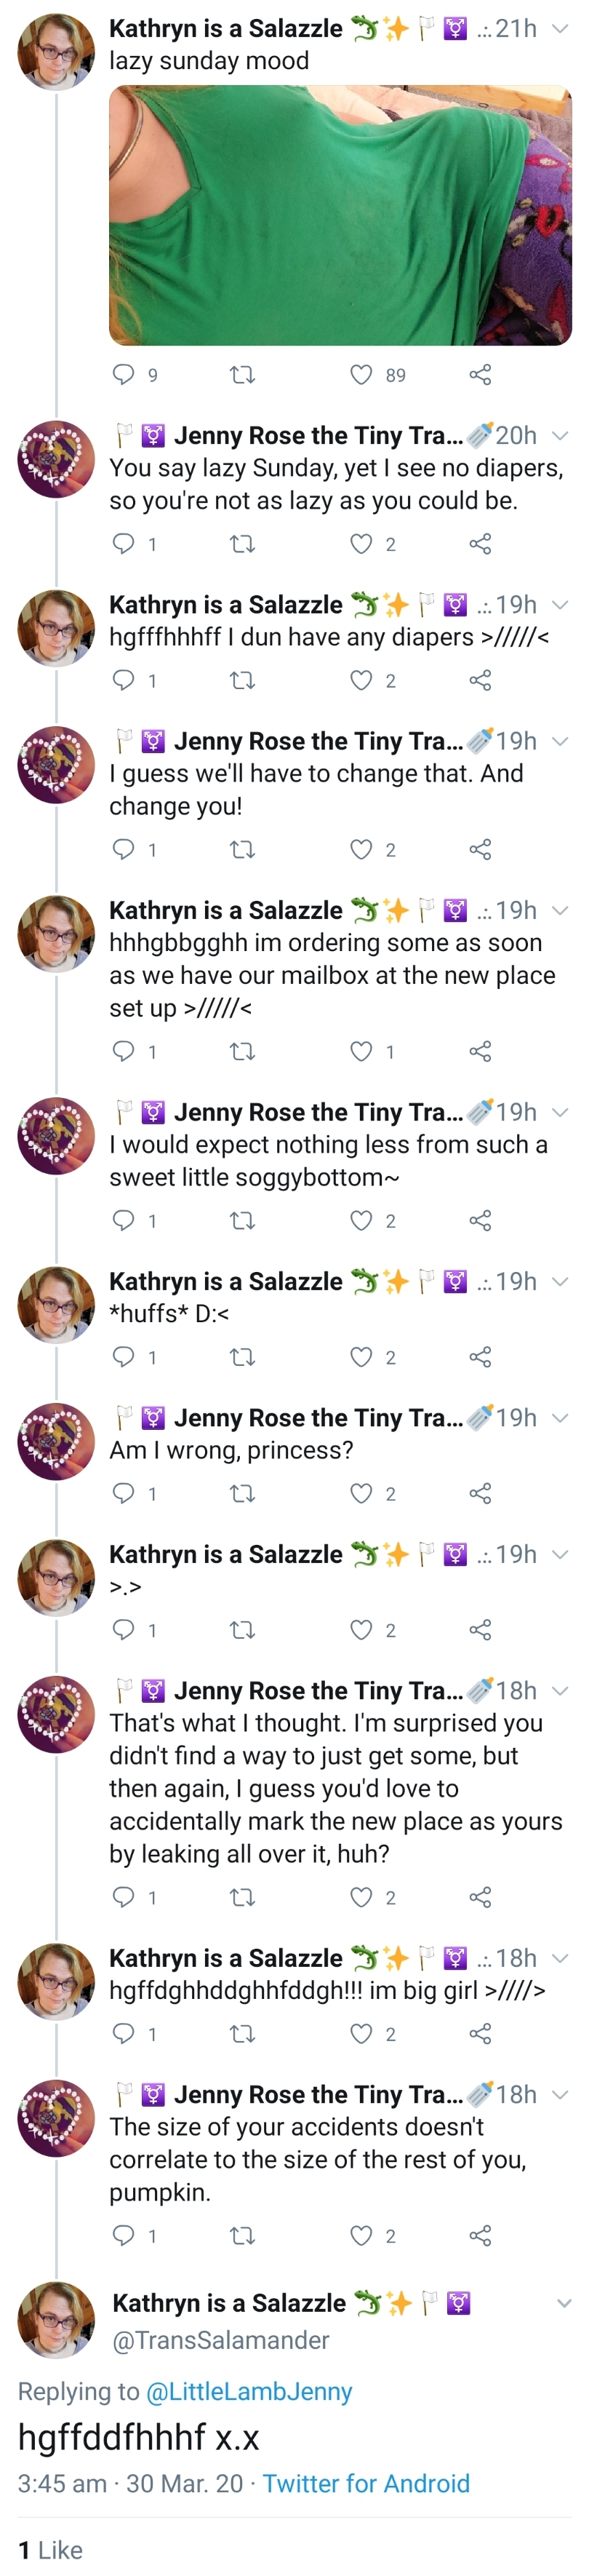
Task: Like the "sweet little soggybottom~" tweet
Action: pyautogui.click(x=361, y=1220)
